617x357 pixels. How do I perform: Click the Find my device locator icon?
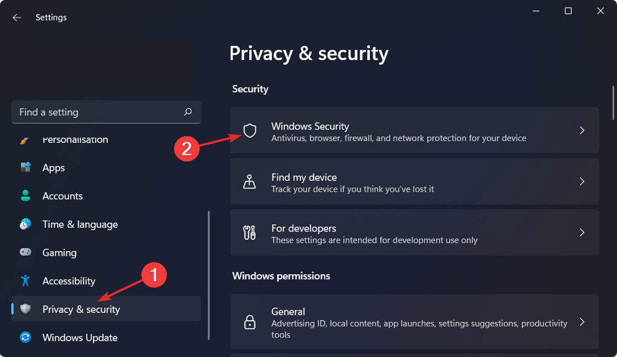250,181
